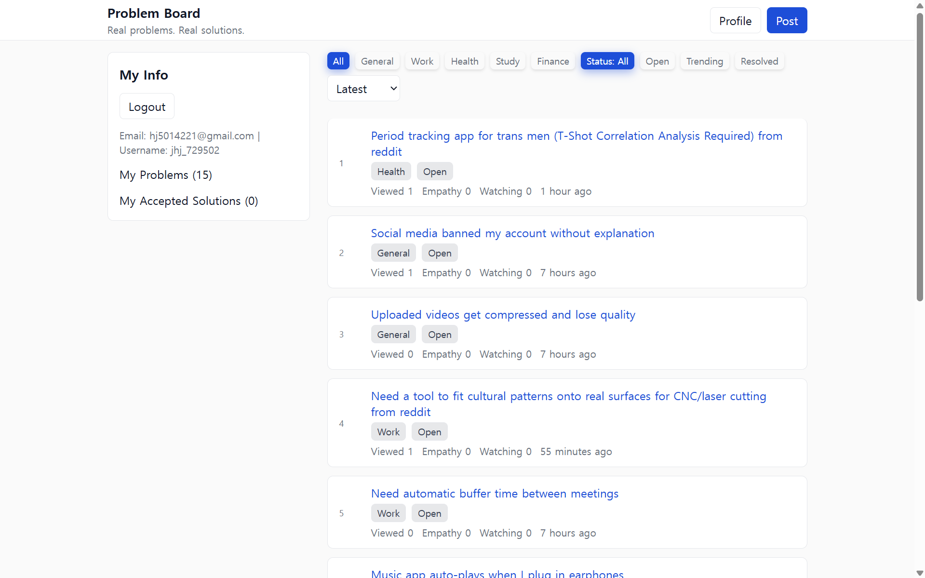This screenshot has width=925, height=578.
Task: Show only Open status problems
Action: point(657,61)
